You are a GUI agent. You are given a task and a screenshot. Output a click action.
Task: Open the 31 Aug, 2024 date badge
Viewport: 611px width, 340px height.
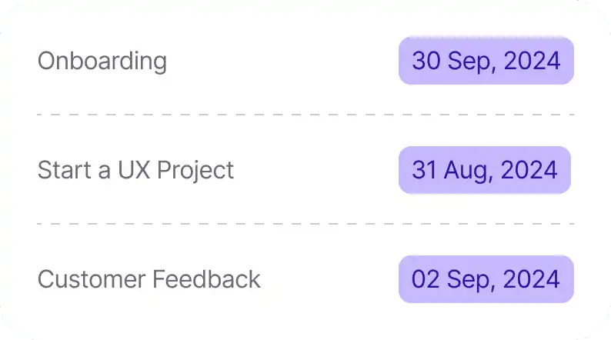coord(484,170)
